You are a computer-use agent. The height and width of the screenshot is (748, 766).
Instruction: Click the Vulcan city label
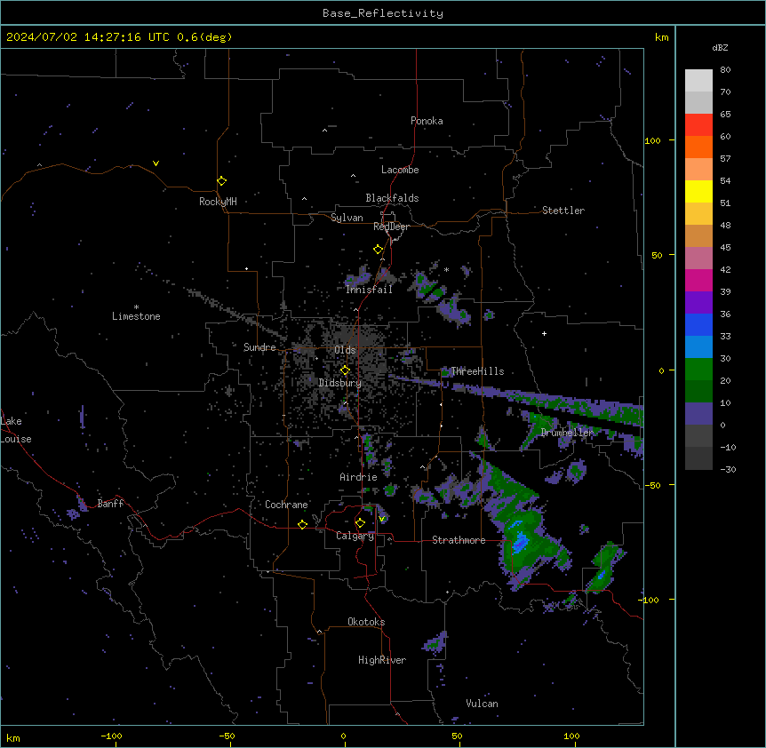[x=483, y=704]
